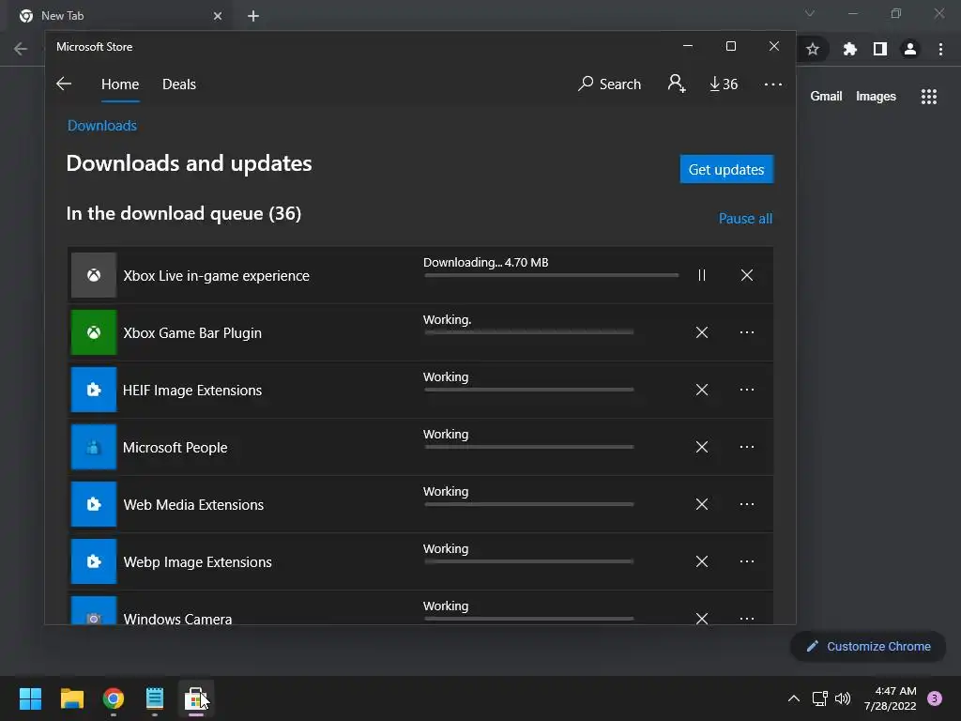Screen dimensions: 961x721
Task: Cancel Xbox Live in-game experience download
Action: [746, 275]
